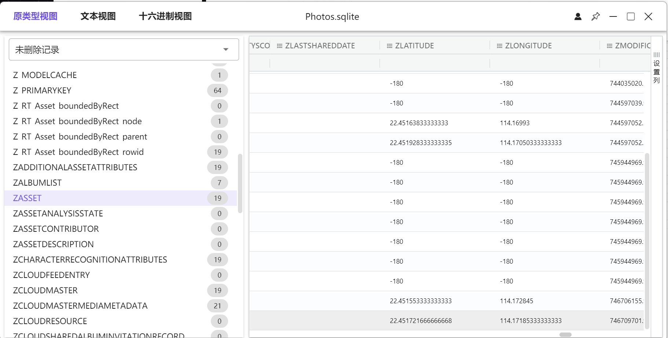Click the drag handle icon above 设置列
Image resolution: width=668 pixels, height=338 pixels.
click(656, 56)
